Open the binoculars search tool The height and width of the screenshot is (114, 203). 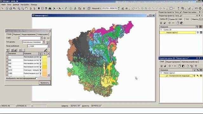pos(50,9)
